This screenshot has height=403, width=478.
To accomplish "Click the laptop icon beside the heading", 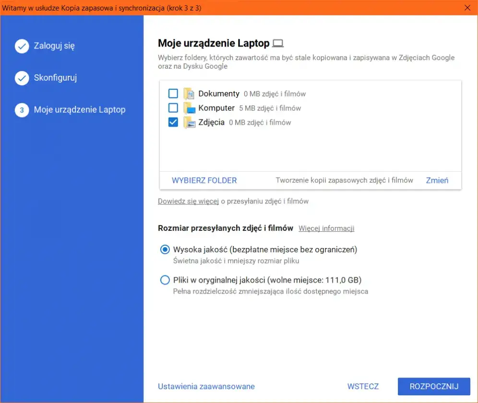I will point(278,43).
